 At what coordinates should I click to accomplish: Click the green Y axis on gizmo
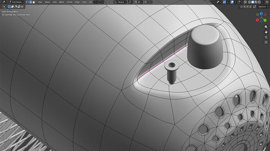pyautogui.click(x=265, y=20)
